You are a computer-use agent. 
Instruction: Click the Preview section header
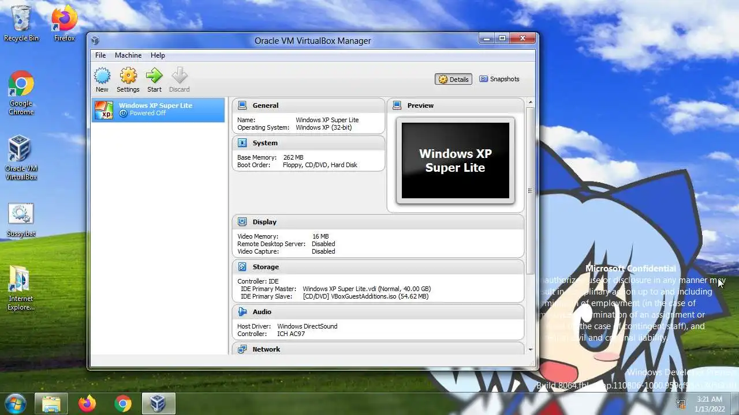click(x=456, y=105)
